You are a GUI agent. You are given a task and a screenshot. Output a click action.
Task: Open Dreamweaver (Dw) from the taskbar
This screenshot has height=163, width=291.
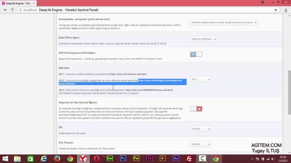click(110, 158)
